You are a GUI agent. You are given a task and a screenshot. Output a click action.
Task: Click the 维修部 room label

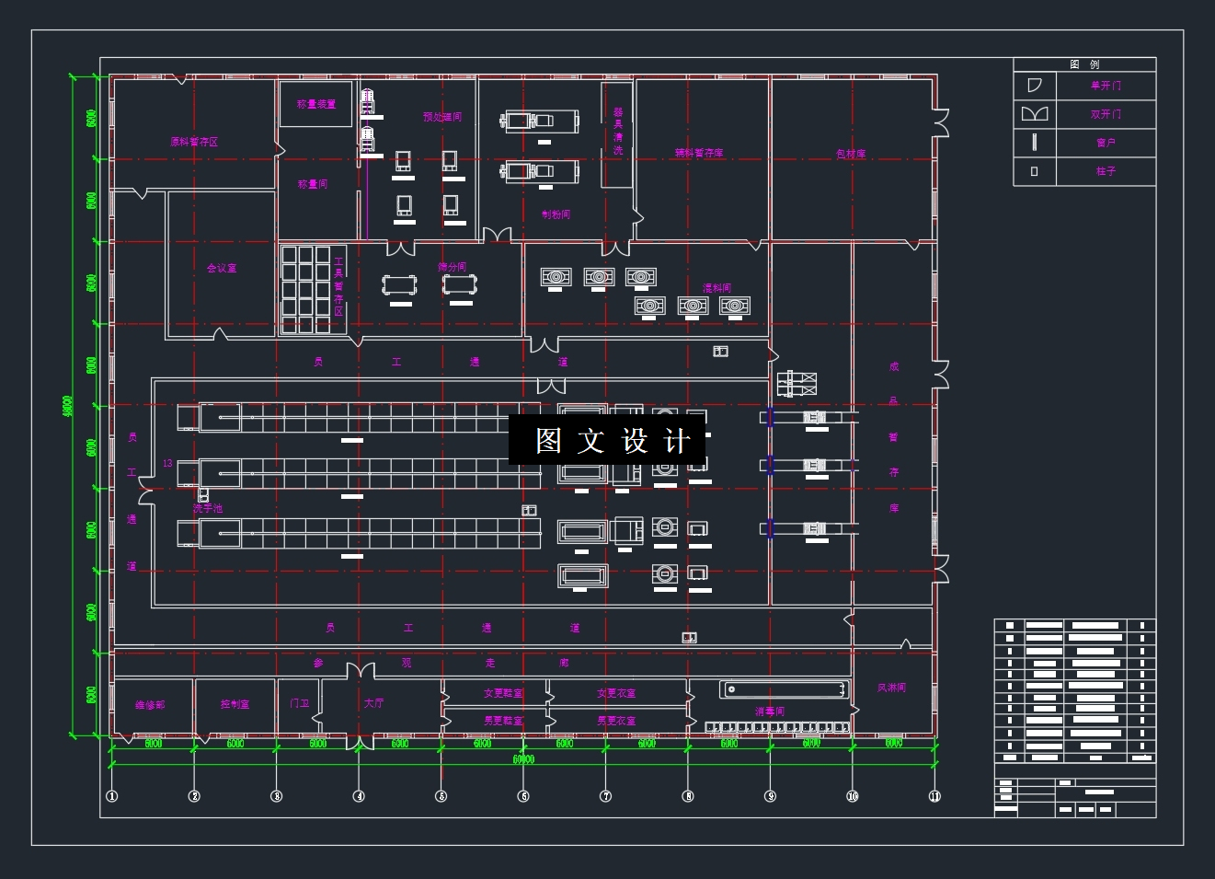click(x=151, y=704)
